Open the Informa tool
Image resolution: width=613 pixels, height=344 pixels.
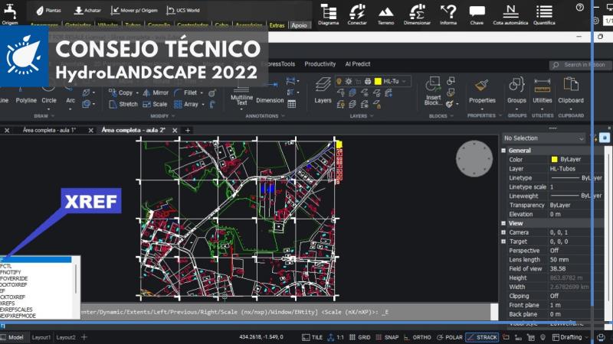tap(448, 15)
